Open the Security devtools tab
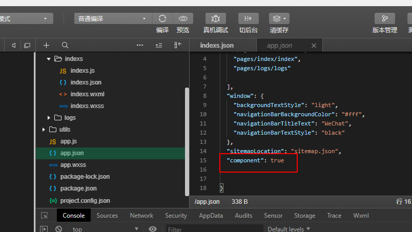This screenshot has width=412, height=232. (x=176, y=216)
